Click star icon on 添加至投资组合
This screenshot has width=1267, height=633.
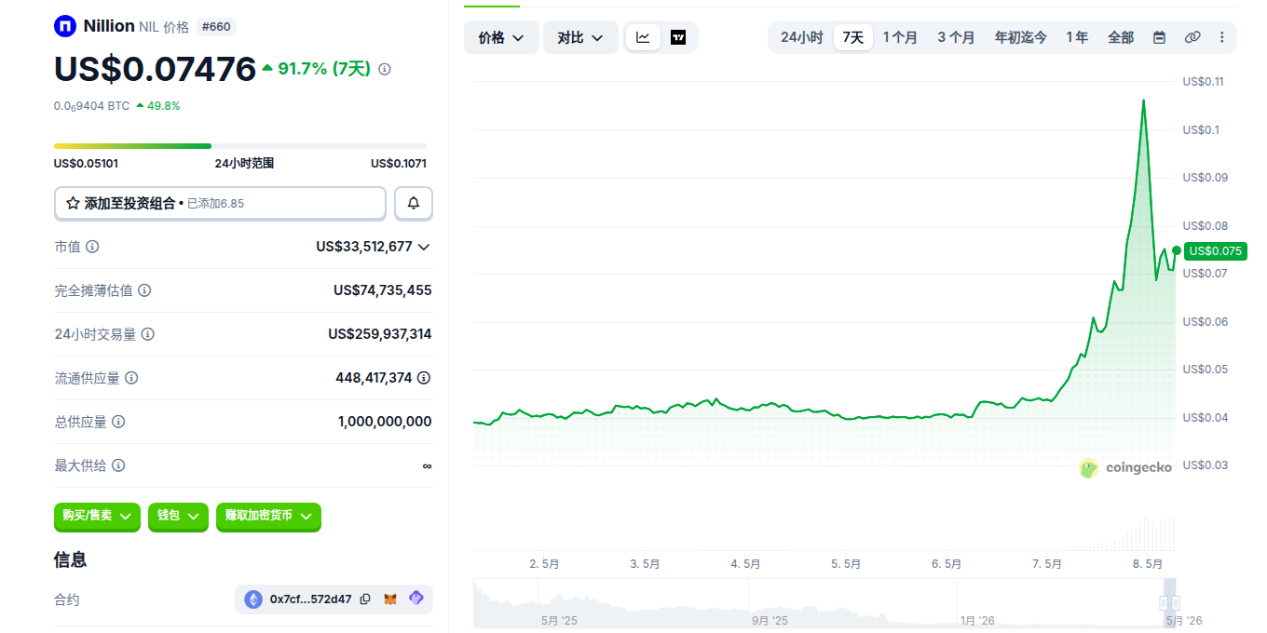coord(73,203)
